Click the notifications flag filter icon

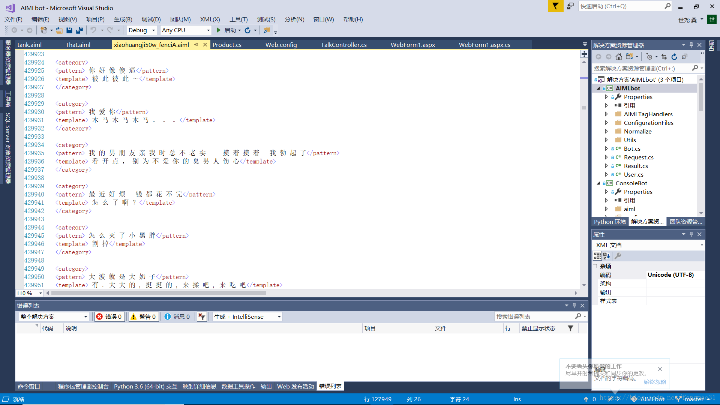(555, 6)
